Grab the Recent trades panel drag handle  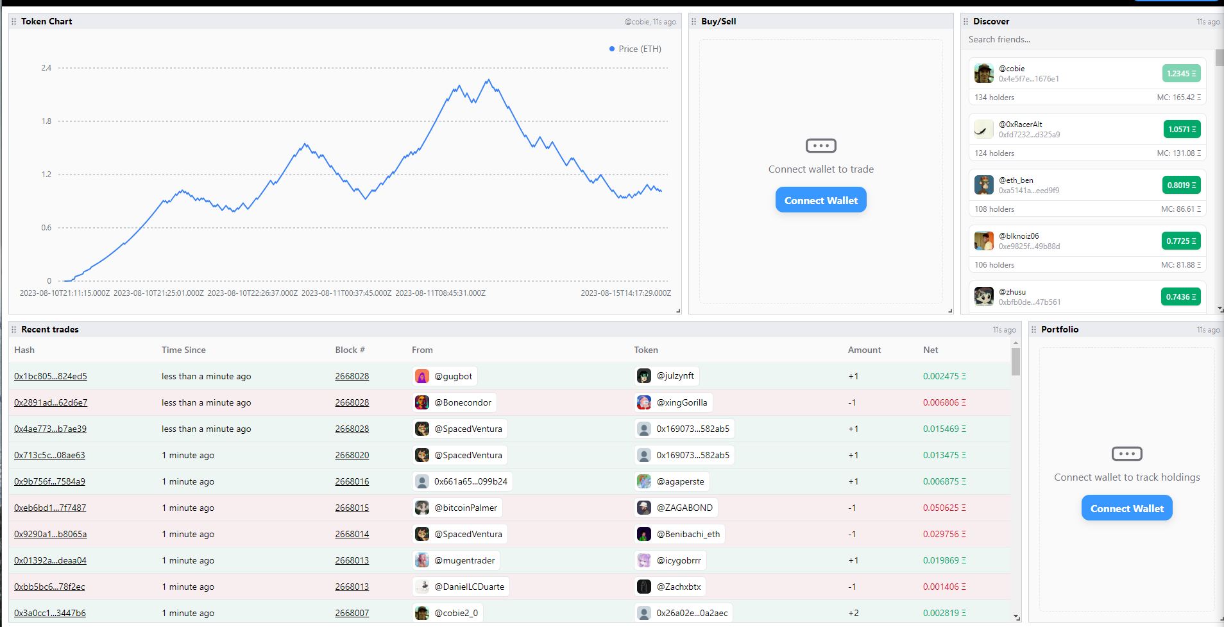14,329
